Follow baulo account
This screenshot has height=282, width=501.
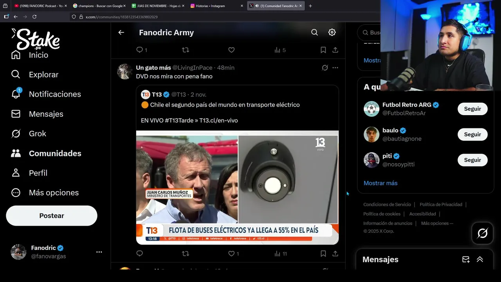coord(472,134)
